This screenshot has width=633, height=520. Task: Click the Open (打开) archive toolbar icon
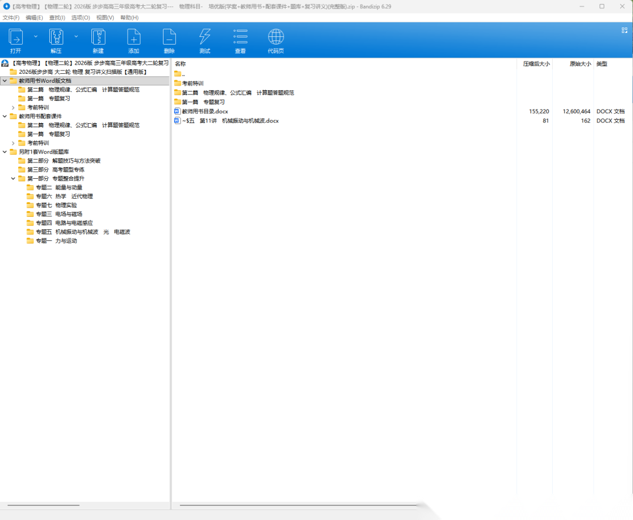[15, 38]
